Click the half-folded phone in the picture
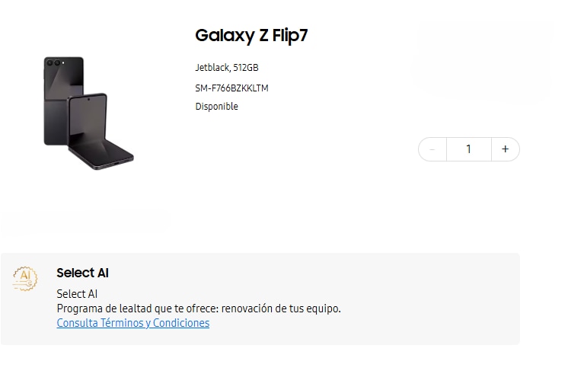 [100, 133]
